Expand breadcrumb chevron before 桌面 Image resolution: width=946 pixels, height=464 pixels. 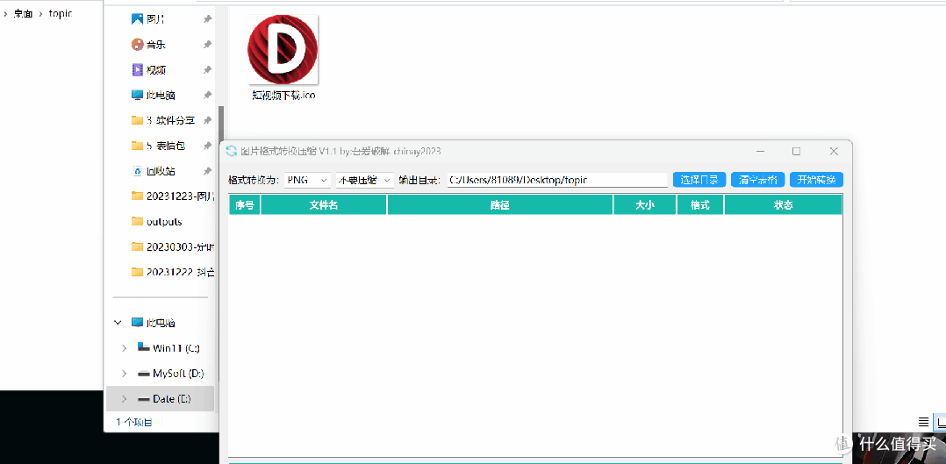tap(5, 14)
